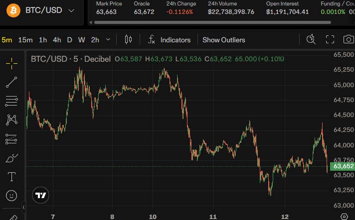
Task: Select the 2h interval
Action: pyautogui.click(x=95, y=40)
